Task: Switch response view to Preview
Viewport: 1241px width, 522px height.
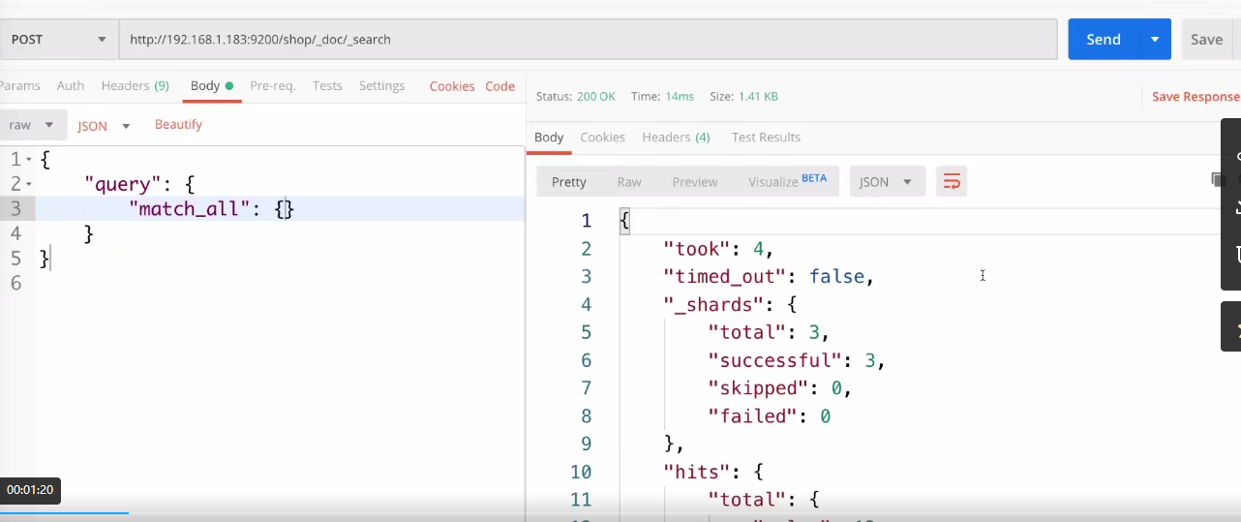Action: click(x=695, y=182)
